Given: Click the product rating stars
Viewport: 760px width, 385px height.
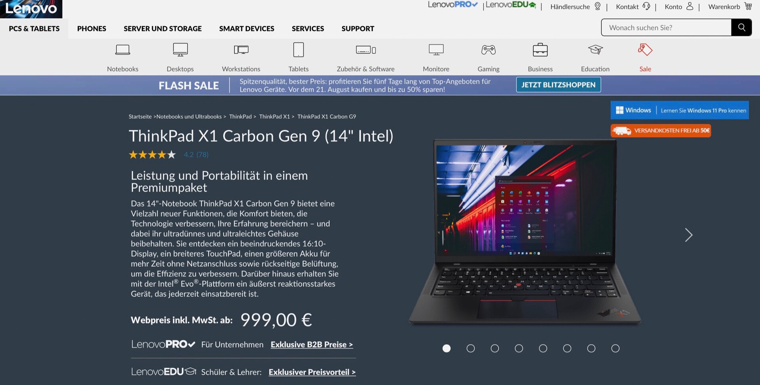Looking at the screenshot, I should click(x=152, y=155).
